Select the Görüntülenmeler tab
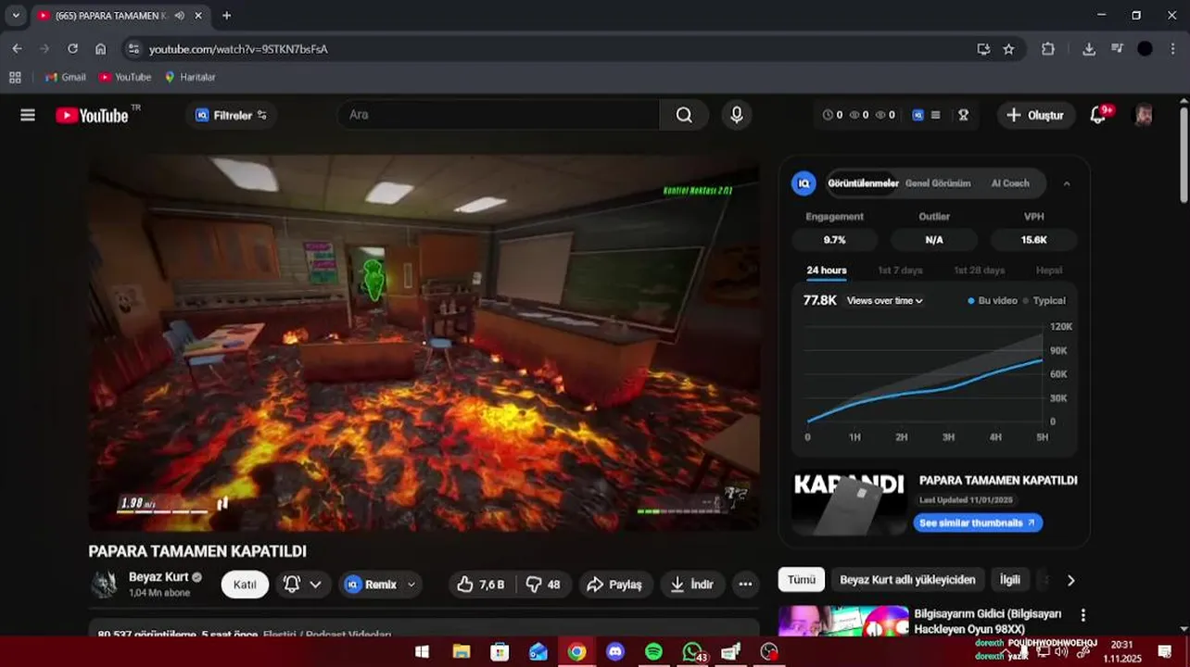This screenshot has height=667, width=1190. (863, 183)
